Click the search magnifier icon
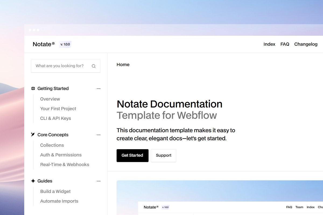Screen dimensions: 323x215 [94, 66]
